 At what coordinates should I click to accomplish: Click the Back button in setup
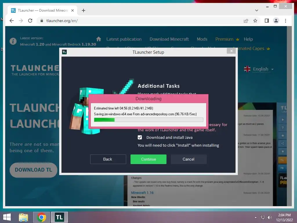(x=108, y=159)
